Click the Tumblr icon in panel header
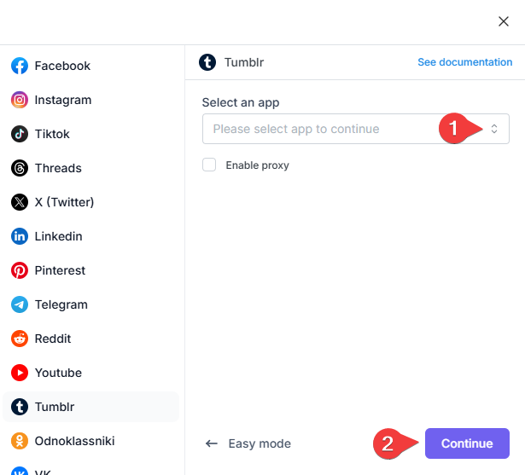Screen dimensions: 525x475 click(x=207, y=62)
